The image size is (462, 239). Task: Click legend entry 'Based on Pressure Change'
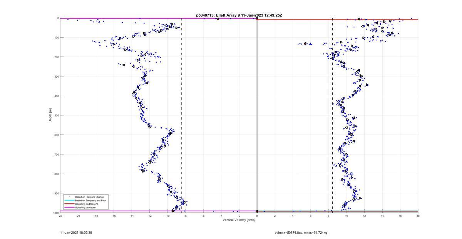point(89,197)
